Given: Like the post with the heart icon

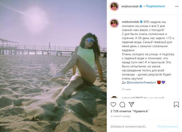Looking at the screenshot, I should click(x=113, y=105).
